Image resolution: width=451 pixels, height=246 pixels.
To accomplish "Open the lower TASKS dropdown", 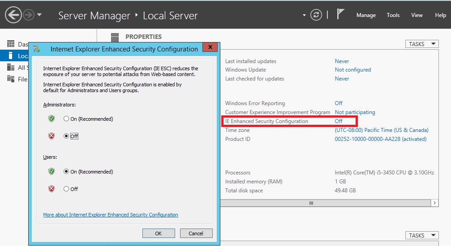I will coord(421,235).
